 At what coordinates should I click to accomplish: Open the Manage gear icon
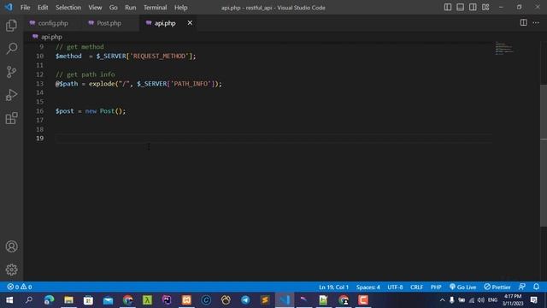pos(11,269)
